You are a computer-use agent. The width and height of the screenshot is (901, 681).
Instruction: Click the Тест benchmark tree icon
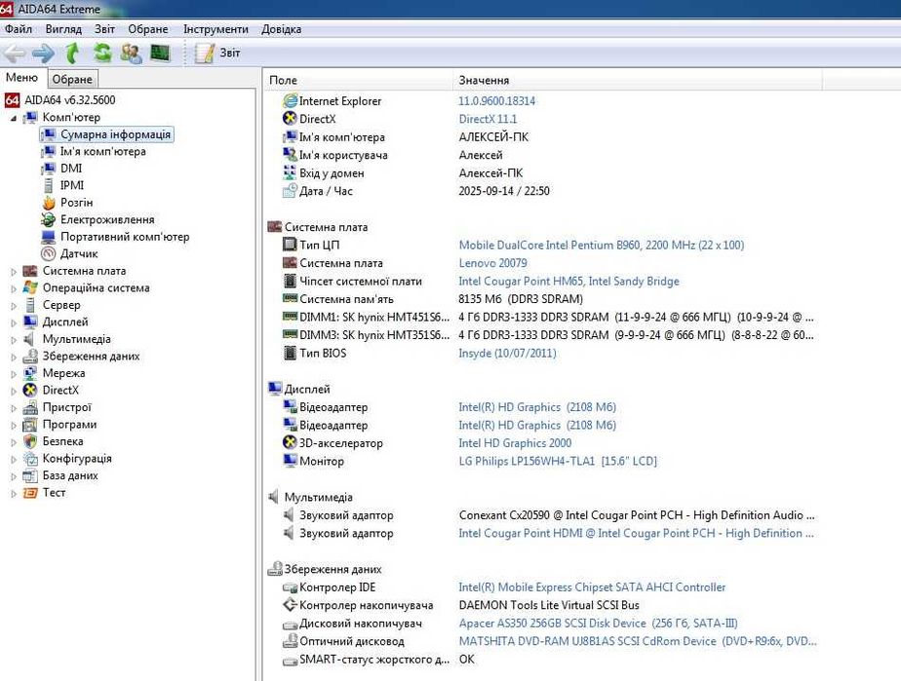coord(30,493)
